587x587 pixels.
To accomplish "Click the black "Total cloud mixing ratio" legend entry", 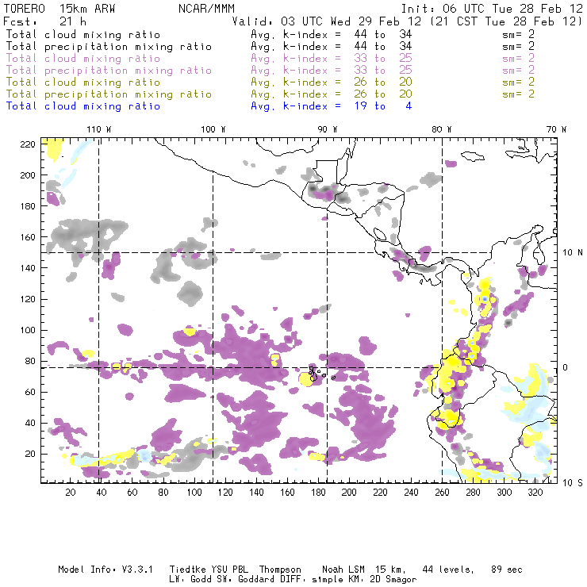I will point(83,34).
